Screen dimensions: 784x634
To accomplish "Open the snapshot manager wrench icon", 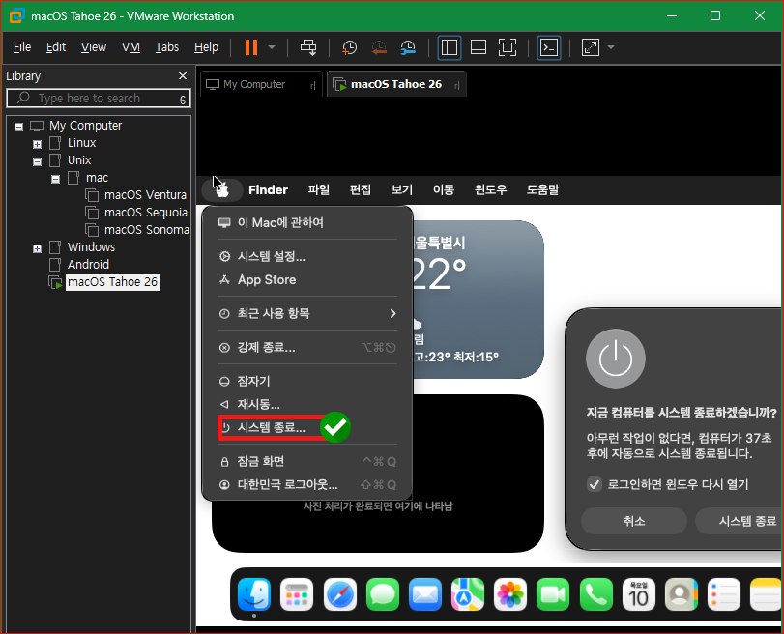I will tap(408, 47).
